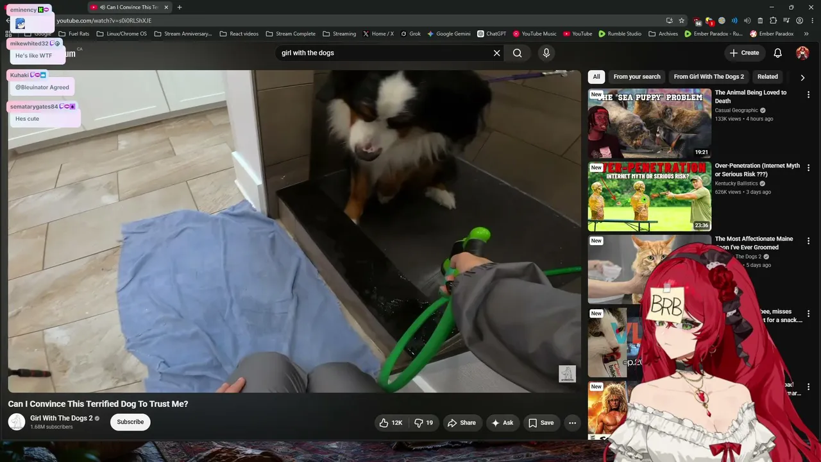821x462 pixels.
Task: Click the YouTube search magnifier button
Action: (x=518, y=53)
